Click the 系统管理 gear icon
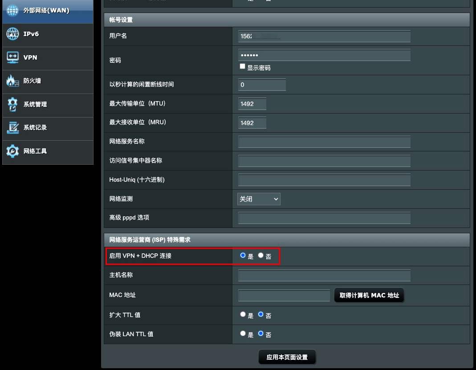The image size is (476, 370). pyautogui.click(x=12, y=105)
